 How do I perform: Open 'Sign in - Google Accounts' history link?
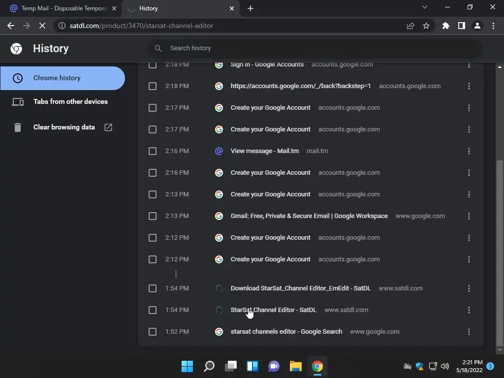tap(267, 64)
